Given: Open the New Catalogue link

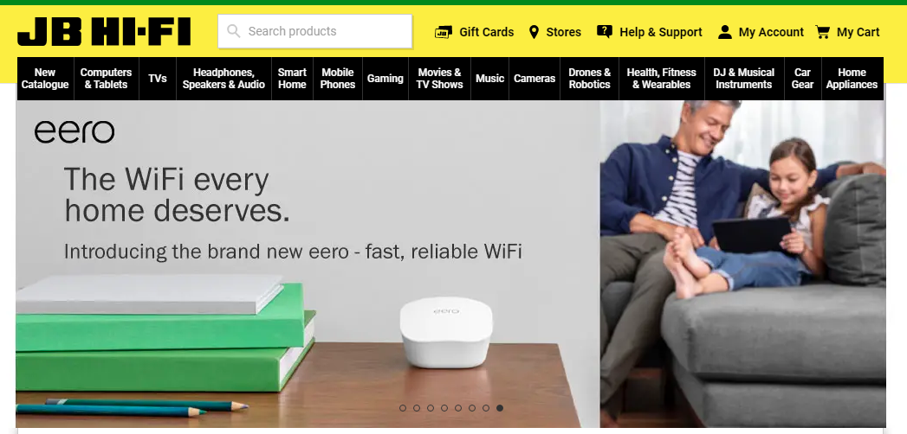Looking at the screenshot, I should point(45,79).
